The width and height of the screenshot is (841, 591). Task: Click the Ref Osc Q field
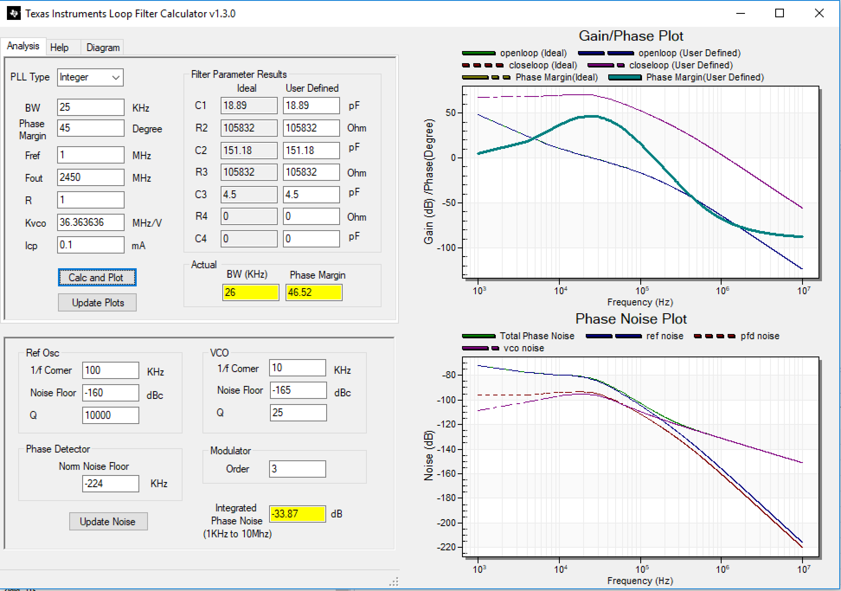(111, 415)
